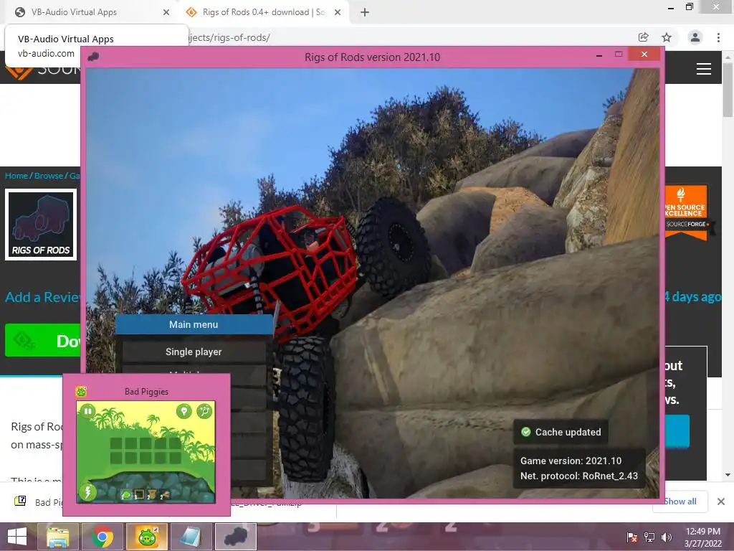The width and height of the screenshot is (734, 551).
Task: Click the Bad Piggies preview title icon
Action: click(x=81, y=392)
